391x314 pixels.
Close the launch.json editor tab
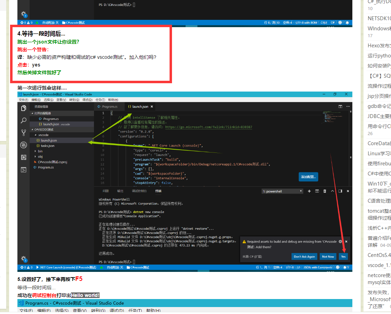coord(151,107)
